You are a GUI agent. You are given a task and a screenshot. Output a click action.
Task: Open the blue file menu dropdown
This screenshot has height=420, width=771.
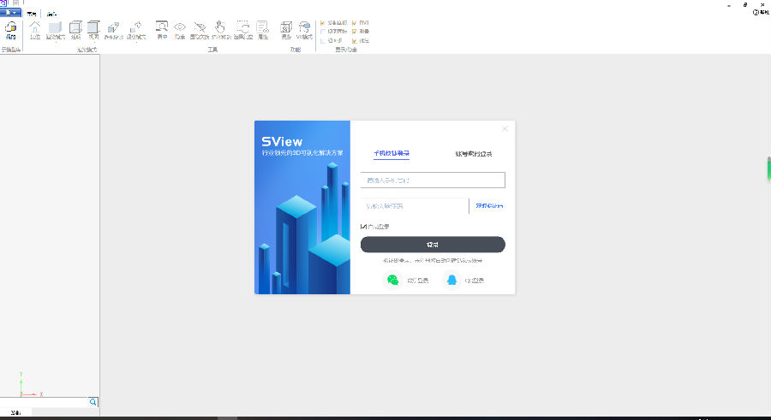tap(10, 14)
